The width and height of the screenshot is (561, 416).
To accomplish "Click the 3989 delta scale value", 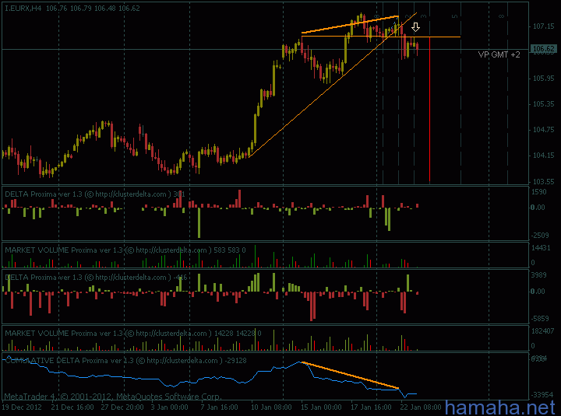I will click(539, 275).
